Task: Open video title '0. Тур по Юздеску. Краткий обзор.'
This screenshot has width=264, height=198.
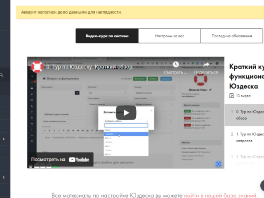Action: (90, 67)
